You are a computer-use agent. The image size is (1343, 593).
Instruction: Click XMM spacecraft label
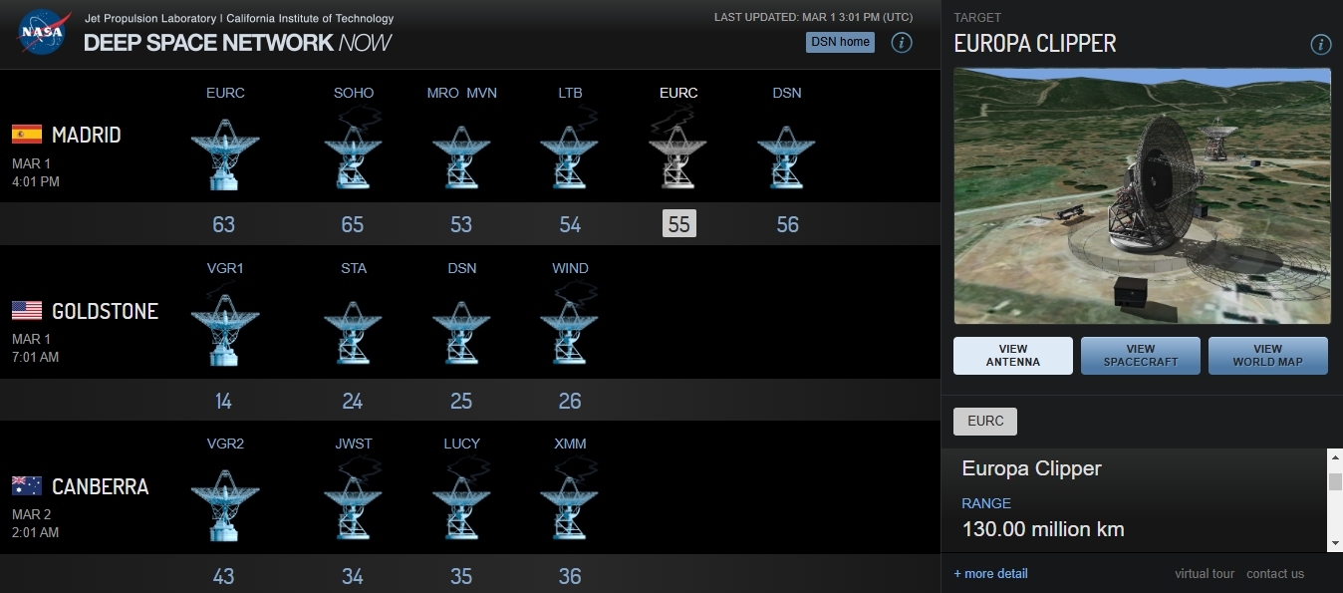[x=570, y=444]
